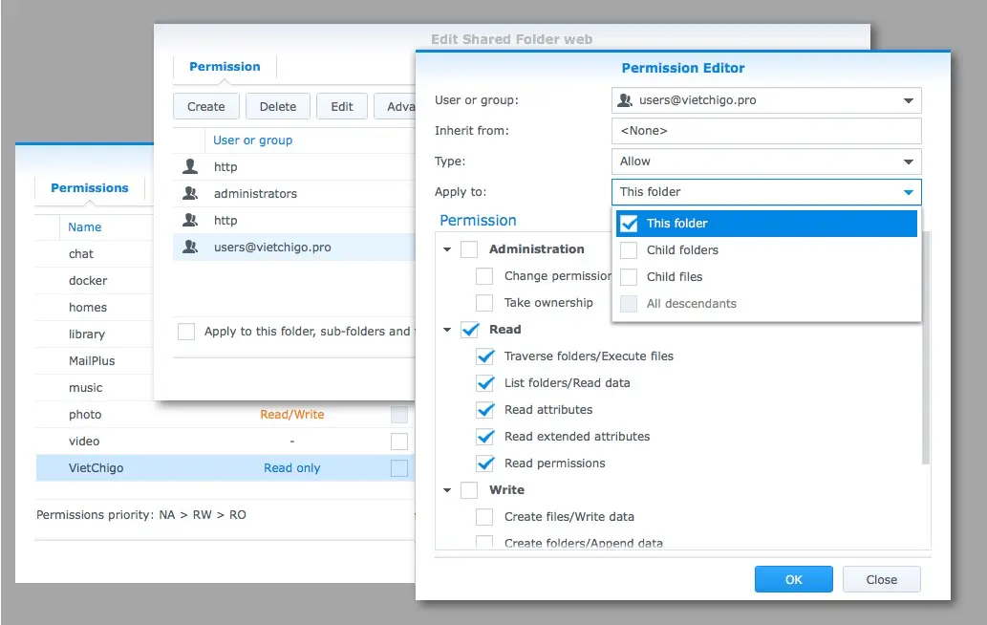The width and height of the screenshot is (987, 625).
Task: Click the Read only value in VietChigo row
Action: 292,467
